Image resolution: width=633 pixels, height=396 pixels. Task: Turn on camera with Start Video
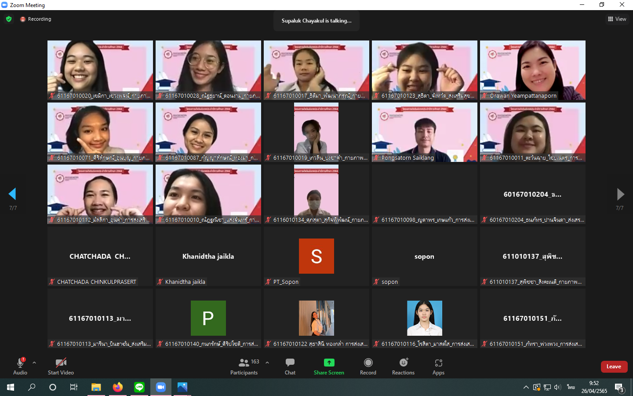[x=61, y=366]
